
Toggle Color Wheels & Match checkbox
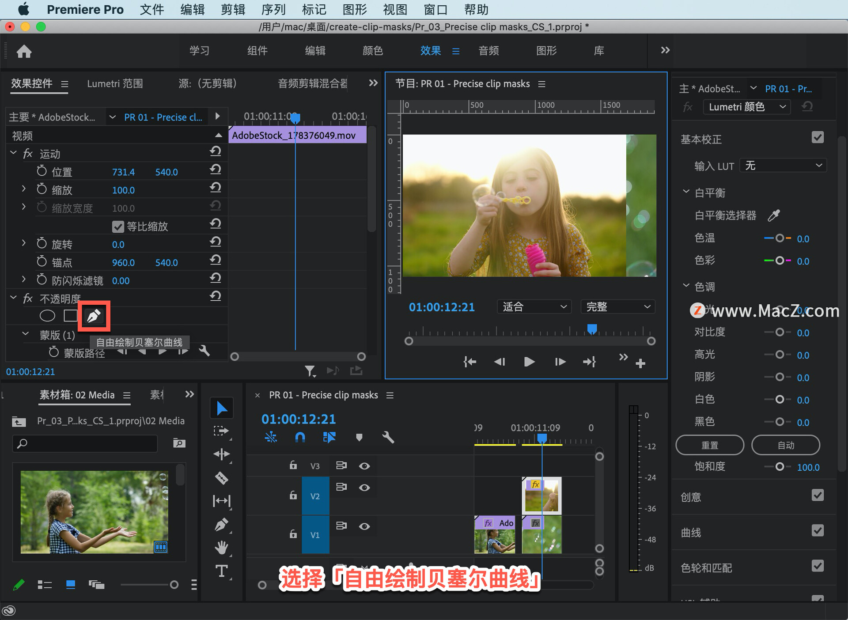tap(818, 566)
